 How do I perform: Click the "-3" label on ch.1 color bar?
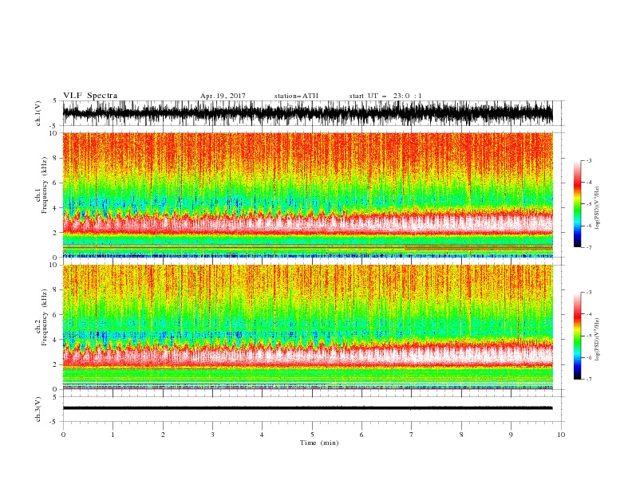coord(588,160)
